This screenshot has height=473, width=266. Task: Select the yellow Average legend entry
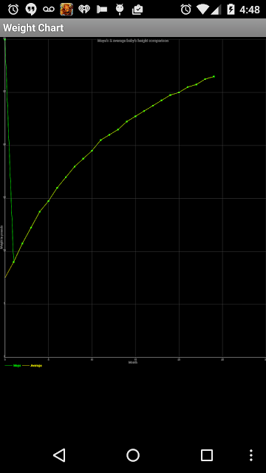point(33,366)
